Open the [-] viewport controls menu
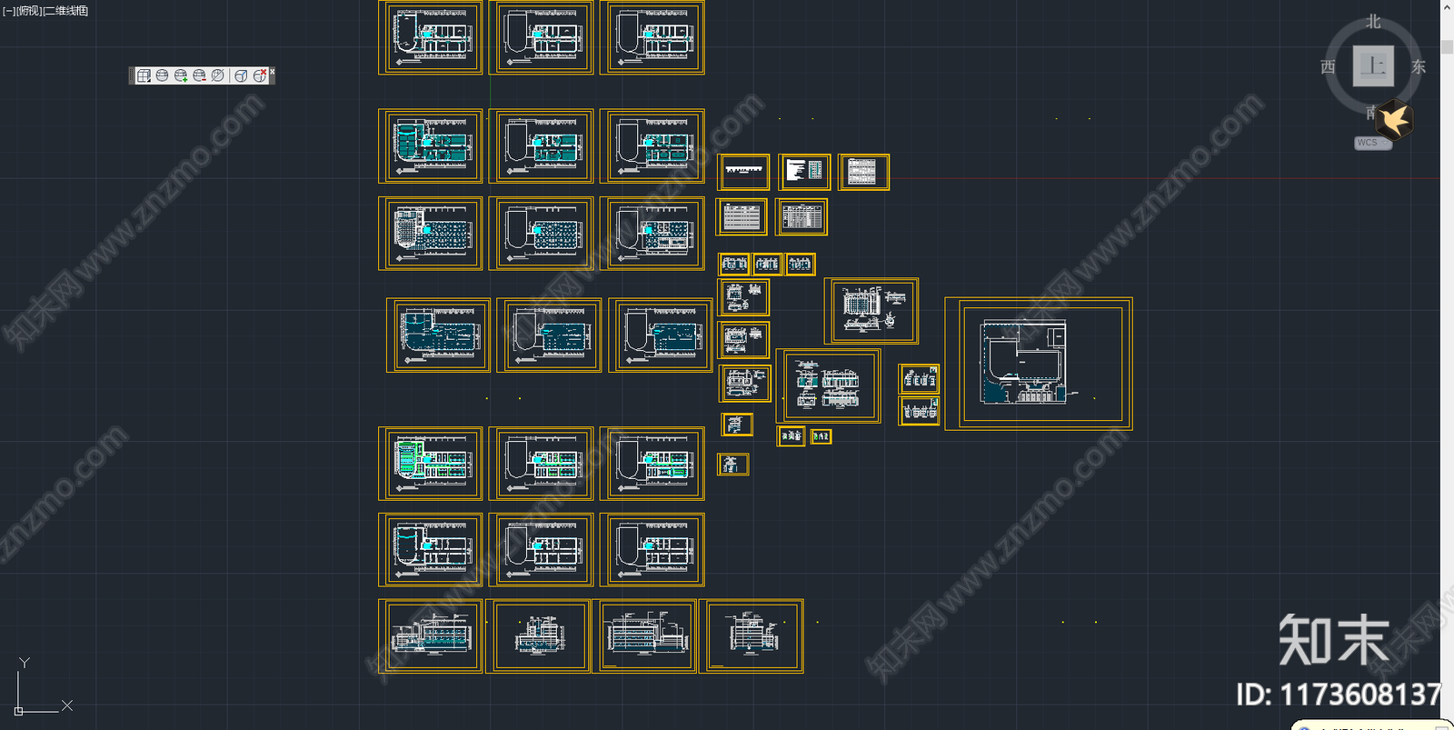Screen dimensions: 1454x730 tap(9, 11)
